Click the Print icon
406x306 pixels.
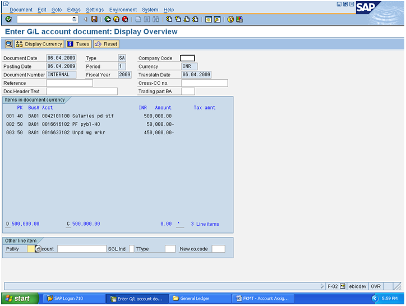pyautogui.click(x=139, y=19)
